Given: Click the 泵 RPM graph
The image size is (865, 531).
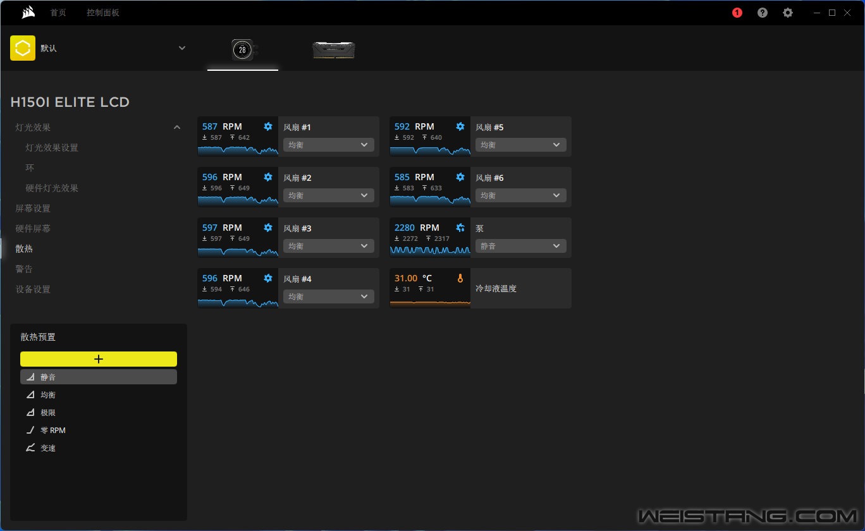Looking at the screenshot, I should (430, 251).
